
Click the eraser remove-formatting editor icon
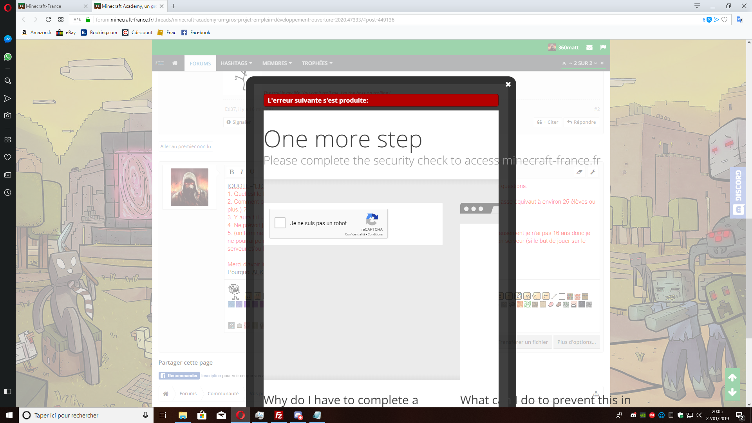coord(579,172)
